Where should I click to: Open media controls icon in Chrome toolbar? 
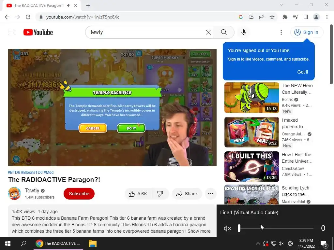click(296, 17)
